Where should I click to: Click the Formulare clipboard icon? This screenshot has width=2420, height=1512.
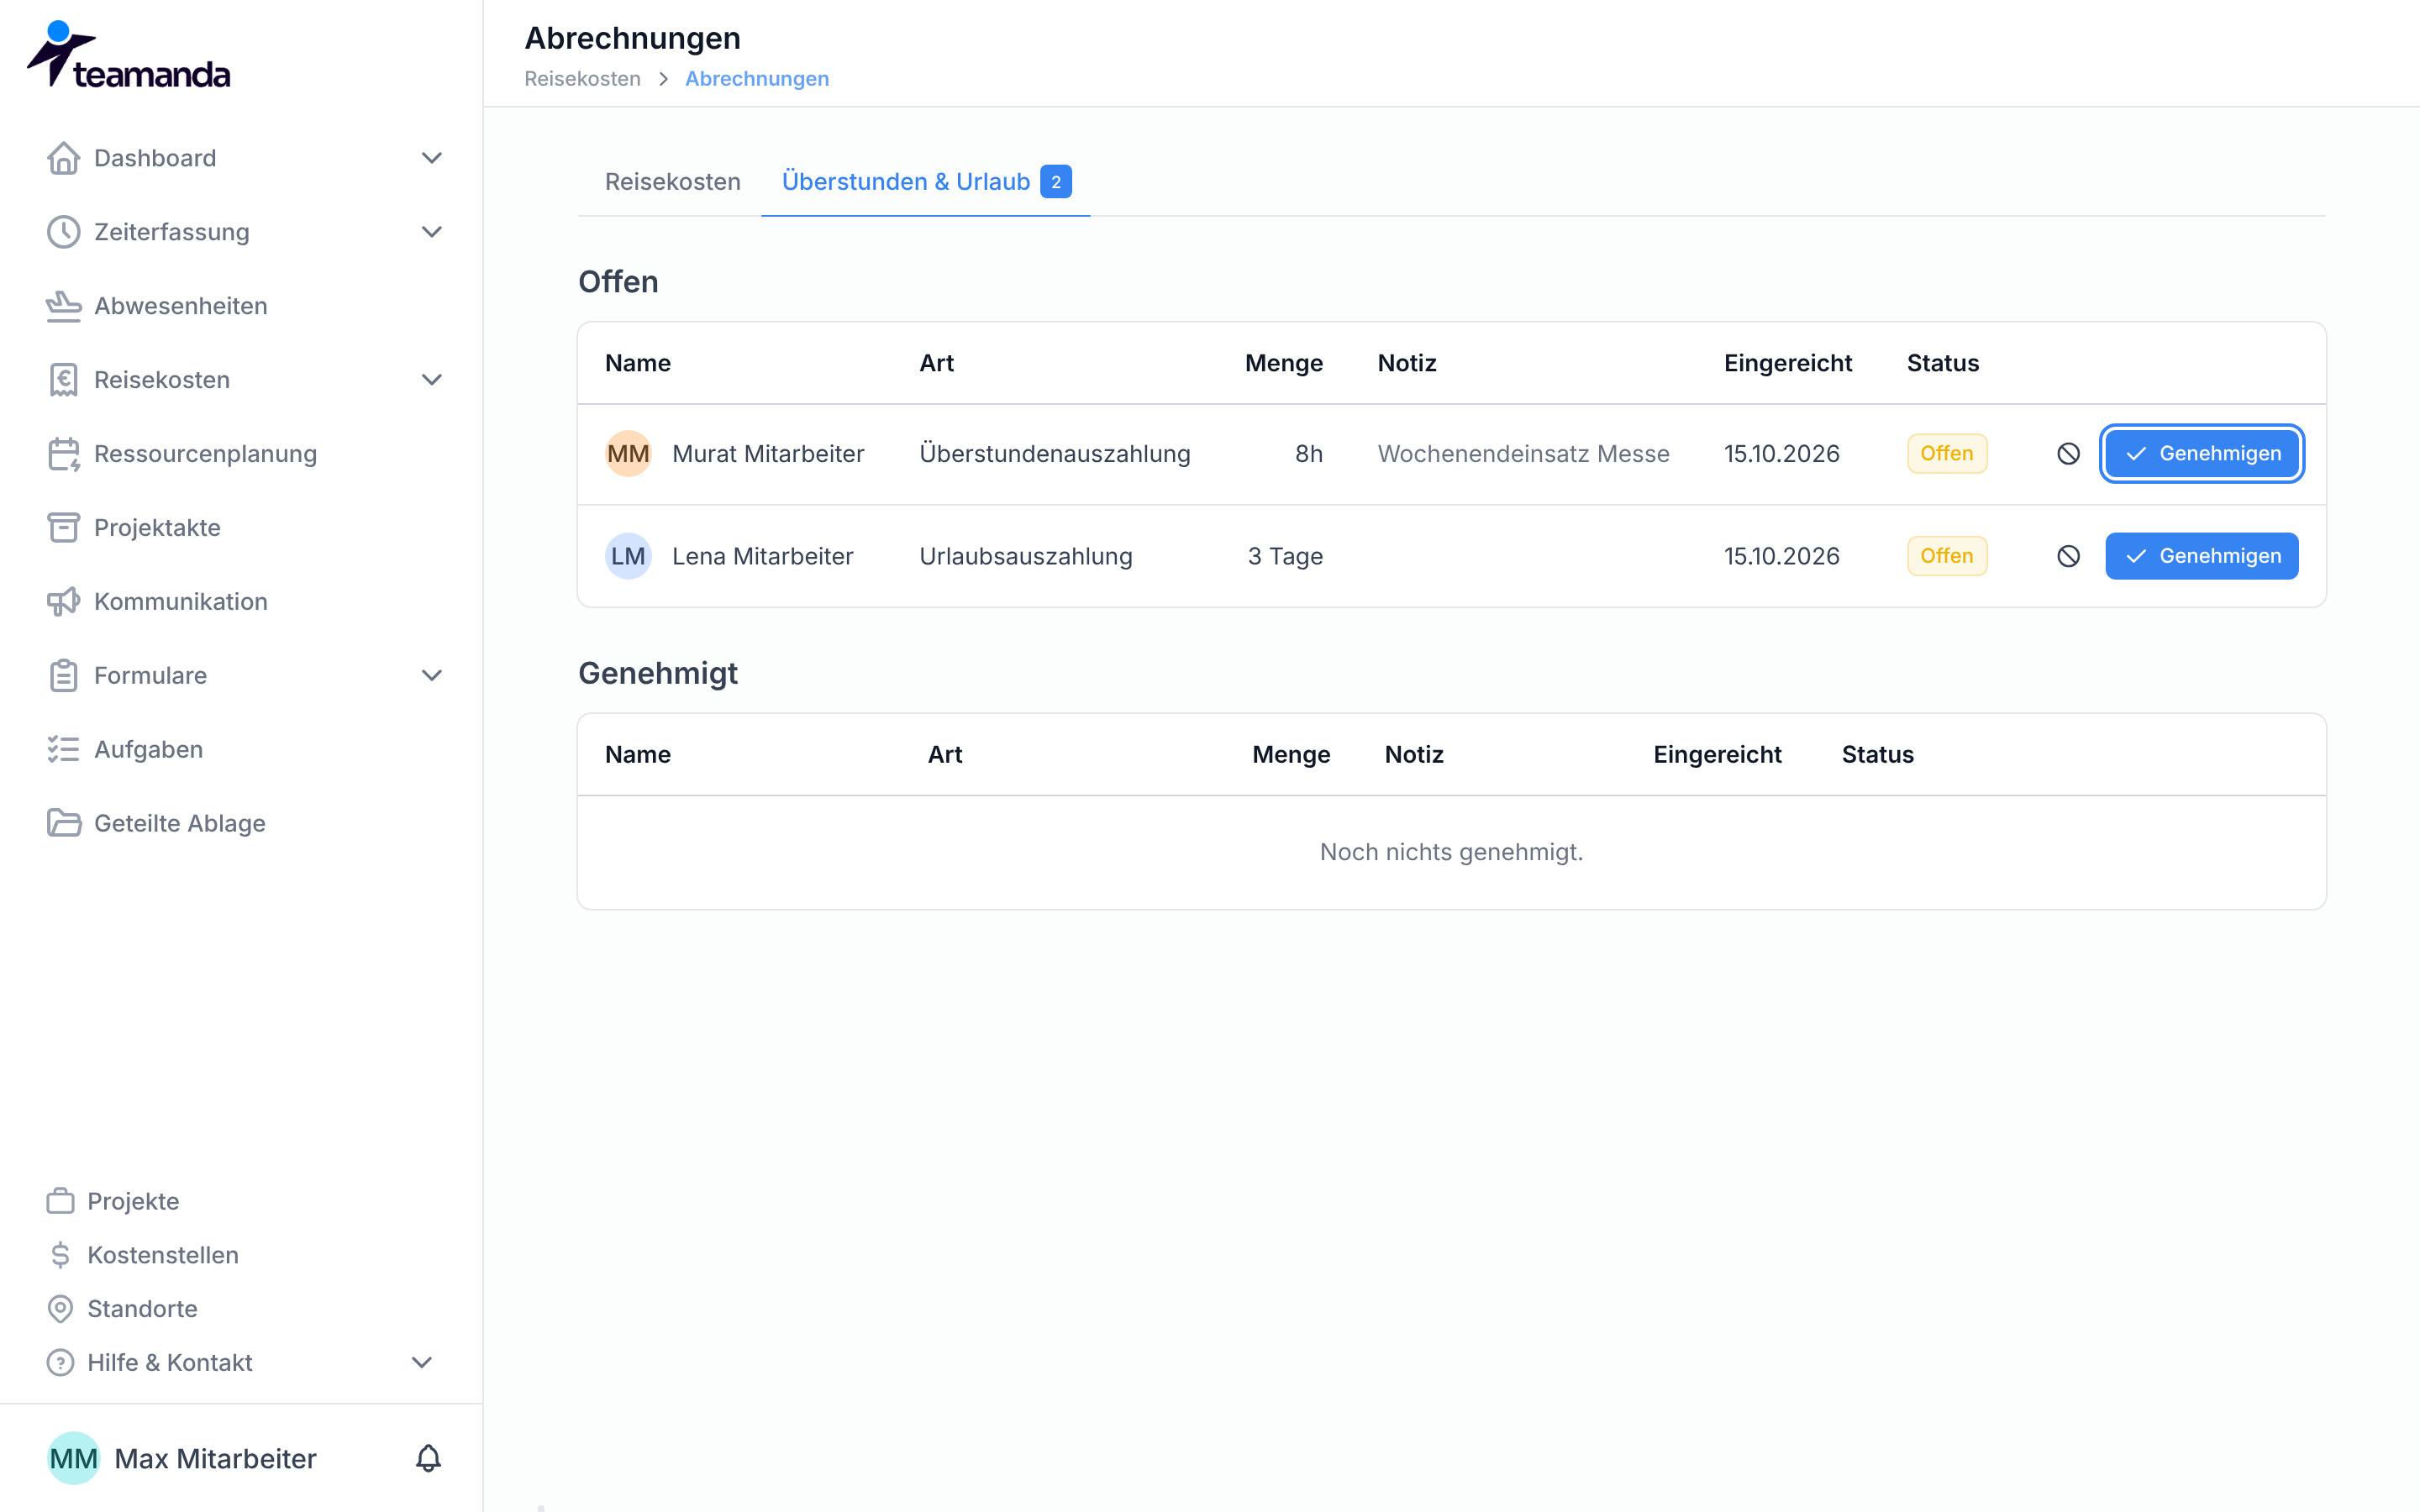coord(63,676)
